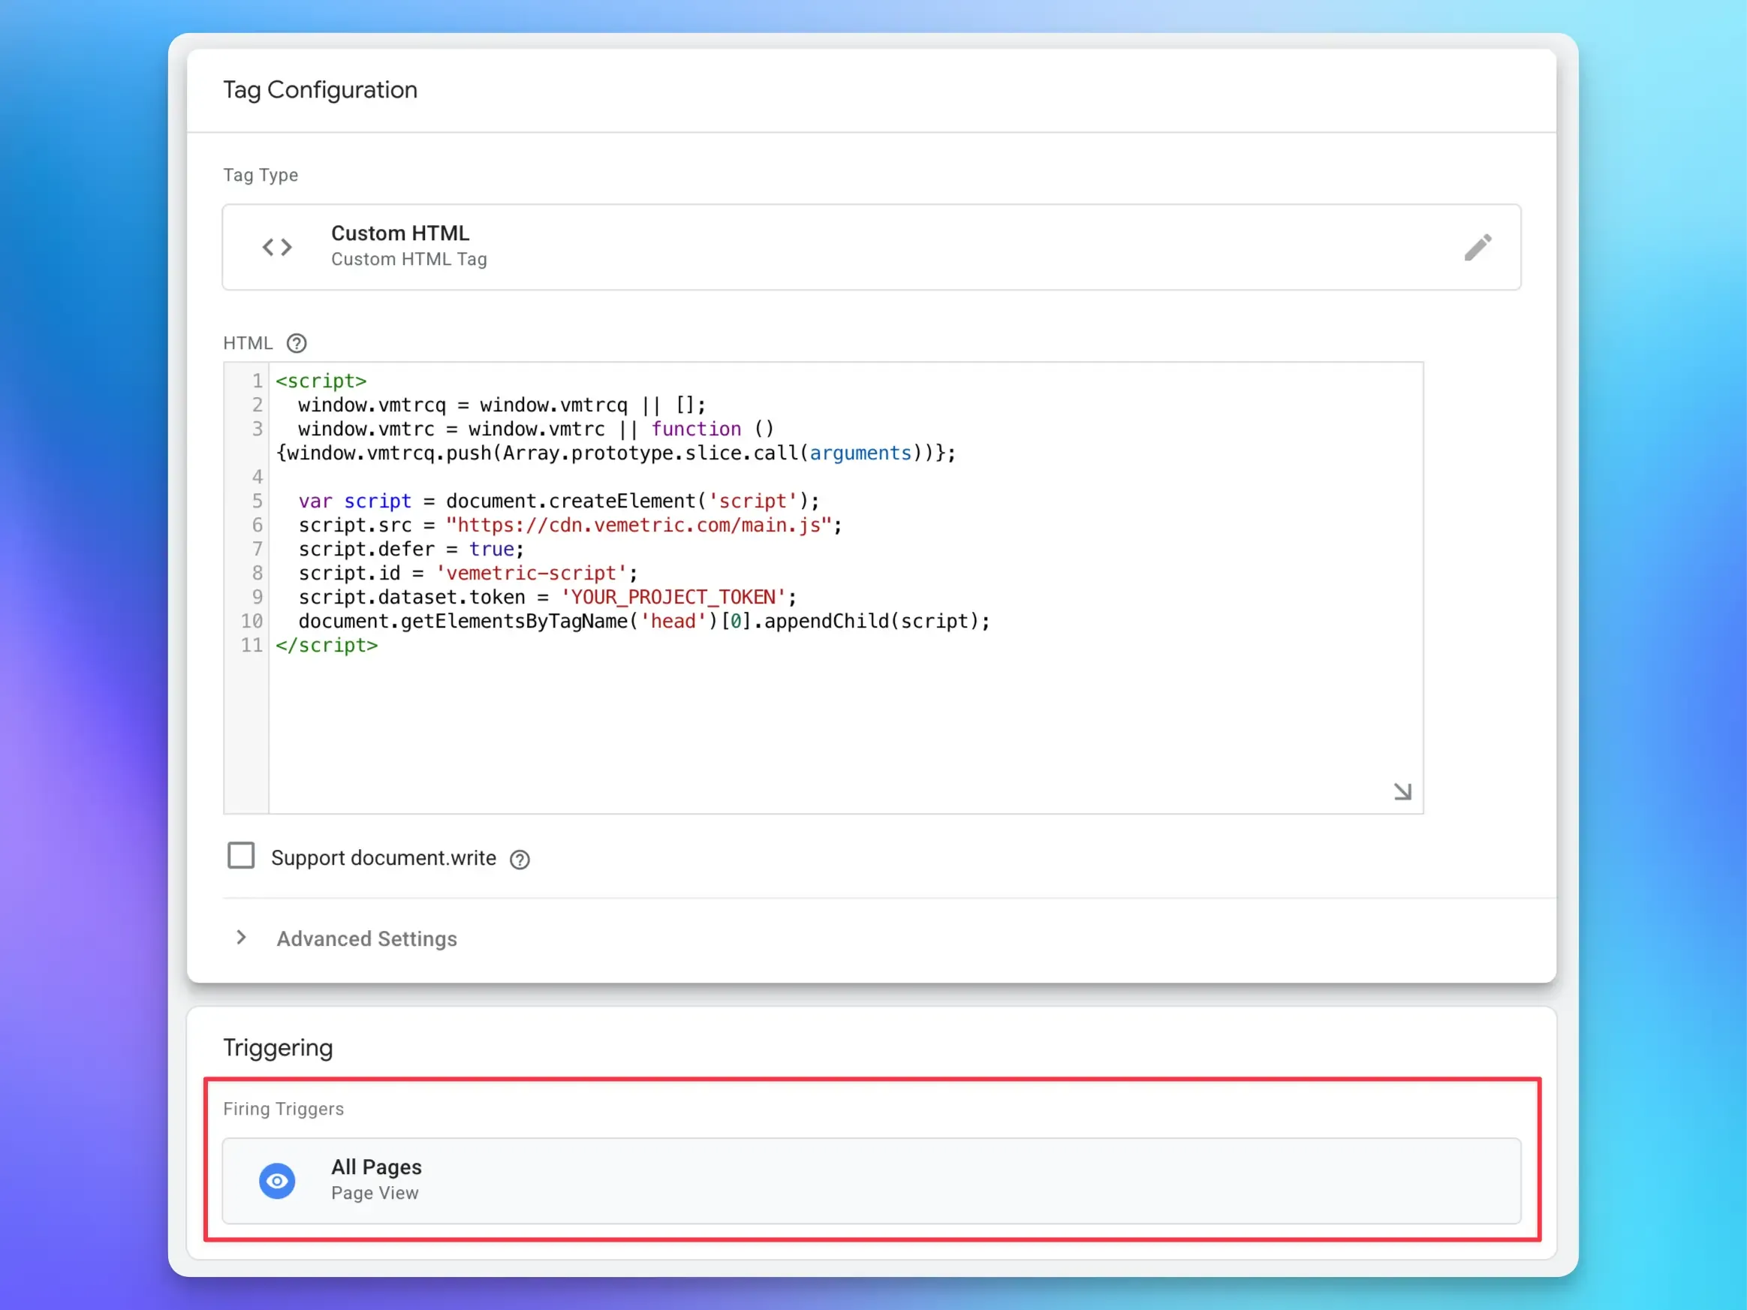The height and width of the screenshot is (1310, 1747).
Task: Click the Triggering section heading
Action: coord(278,1047)
